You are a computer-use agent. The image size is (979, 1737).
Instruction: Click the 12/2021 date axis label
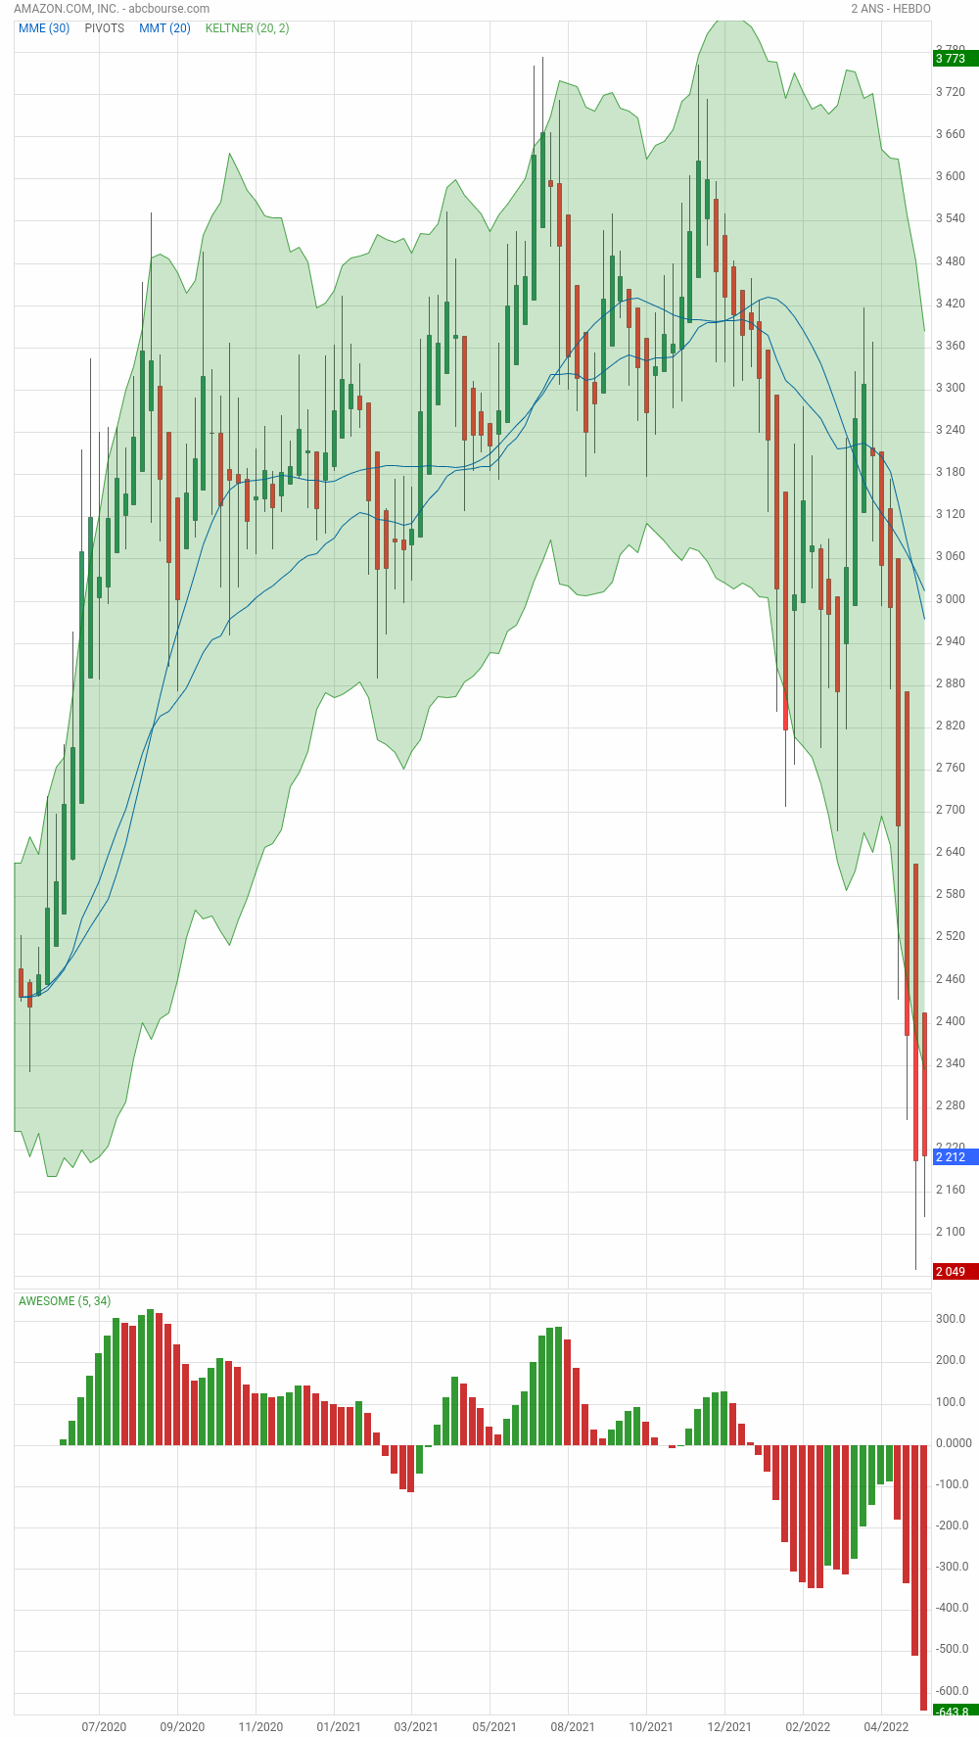click(729, 1726)
